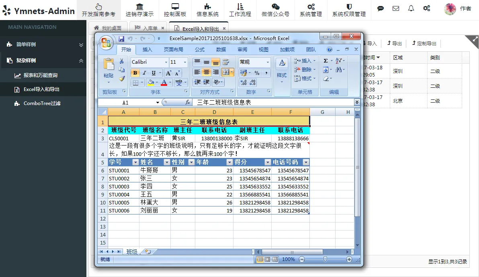The image size is (479, 277).
Task: Open the font size 11 dropdown
Action: [x=185, y=62]
